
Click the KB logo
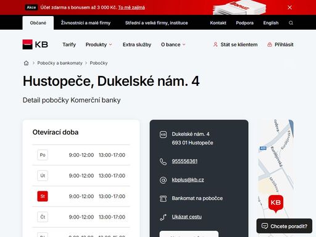(x=35, y=44)
